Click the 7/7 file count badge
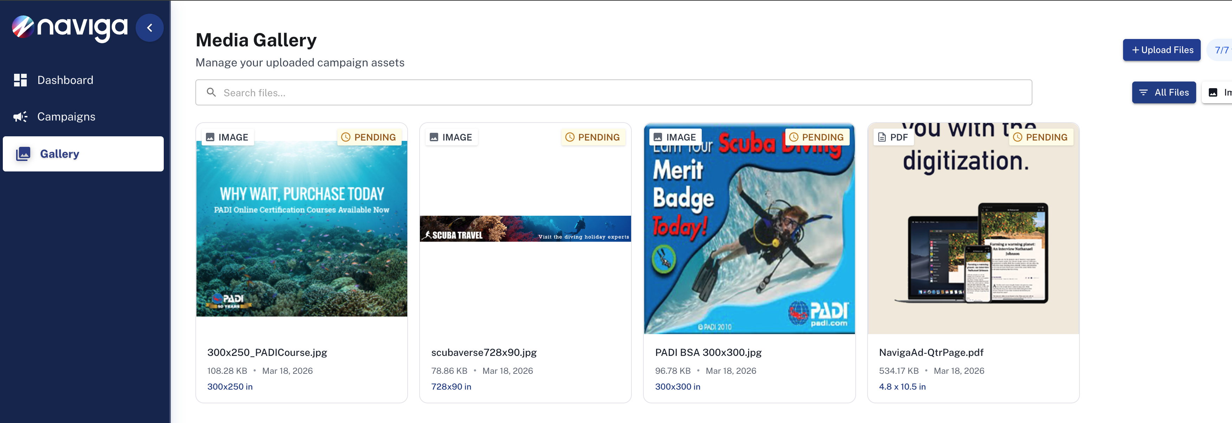Image resolution: width=1232 pixels, height=423 pixels. [x=1221, y=50]
